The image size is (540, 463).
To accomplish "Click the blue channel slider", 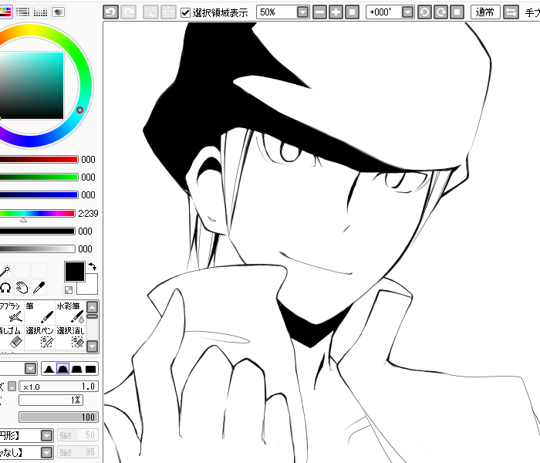I will (39, 195).
